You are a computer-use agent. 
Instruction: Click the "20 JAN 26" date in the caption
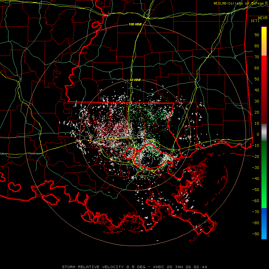[x=179, y=267]
